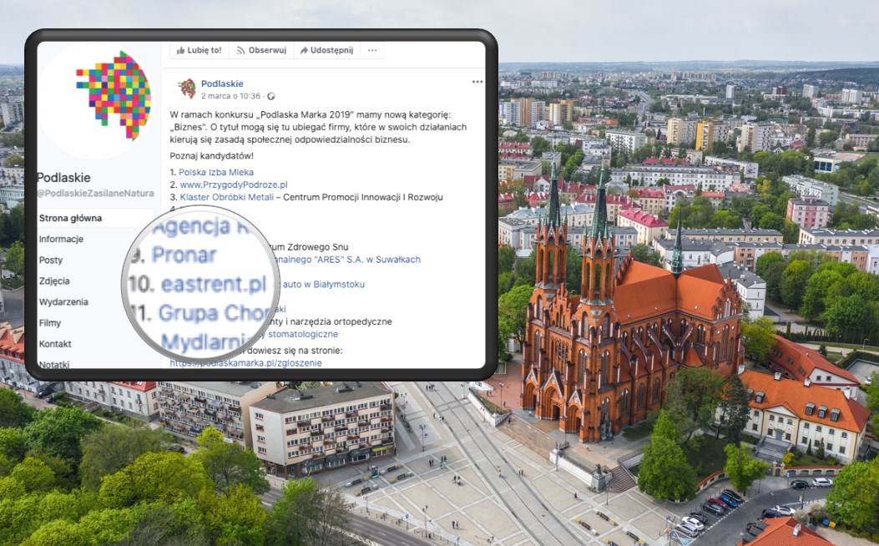
Task: Click the globe privacy icon by timestamp
Action: [x=270, y=96]
